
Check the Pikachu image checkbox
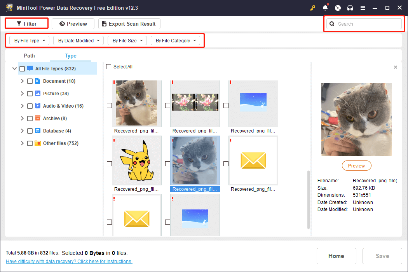(109, 164)
